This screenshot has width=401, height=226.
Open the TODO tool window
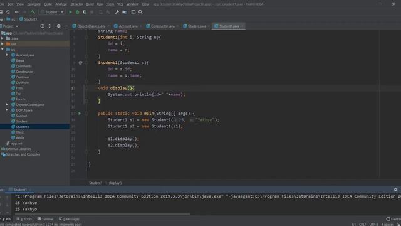click(x=24, y=219)
